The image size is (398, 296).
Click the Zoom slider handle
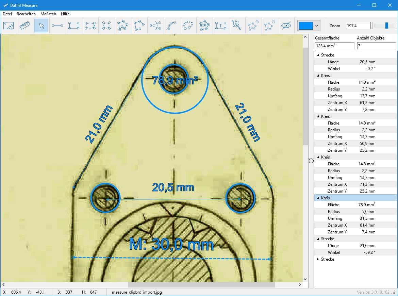(387, 26)
